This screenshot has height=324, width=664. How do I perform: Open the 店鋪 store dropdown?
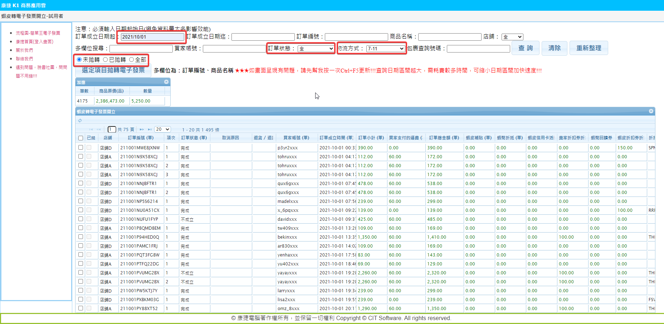click(x=512, y=37)
